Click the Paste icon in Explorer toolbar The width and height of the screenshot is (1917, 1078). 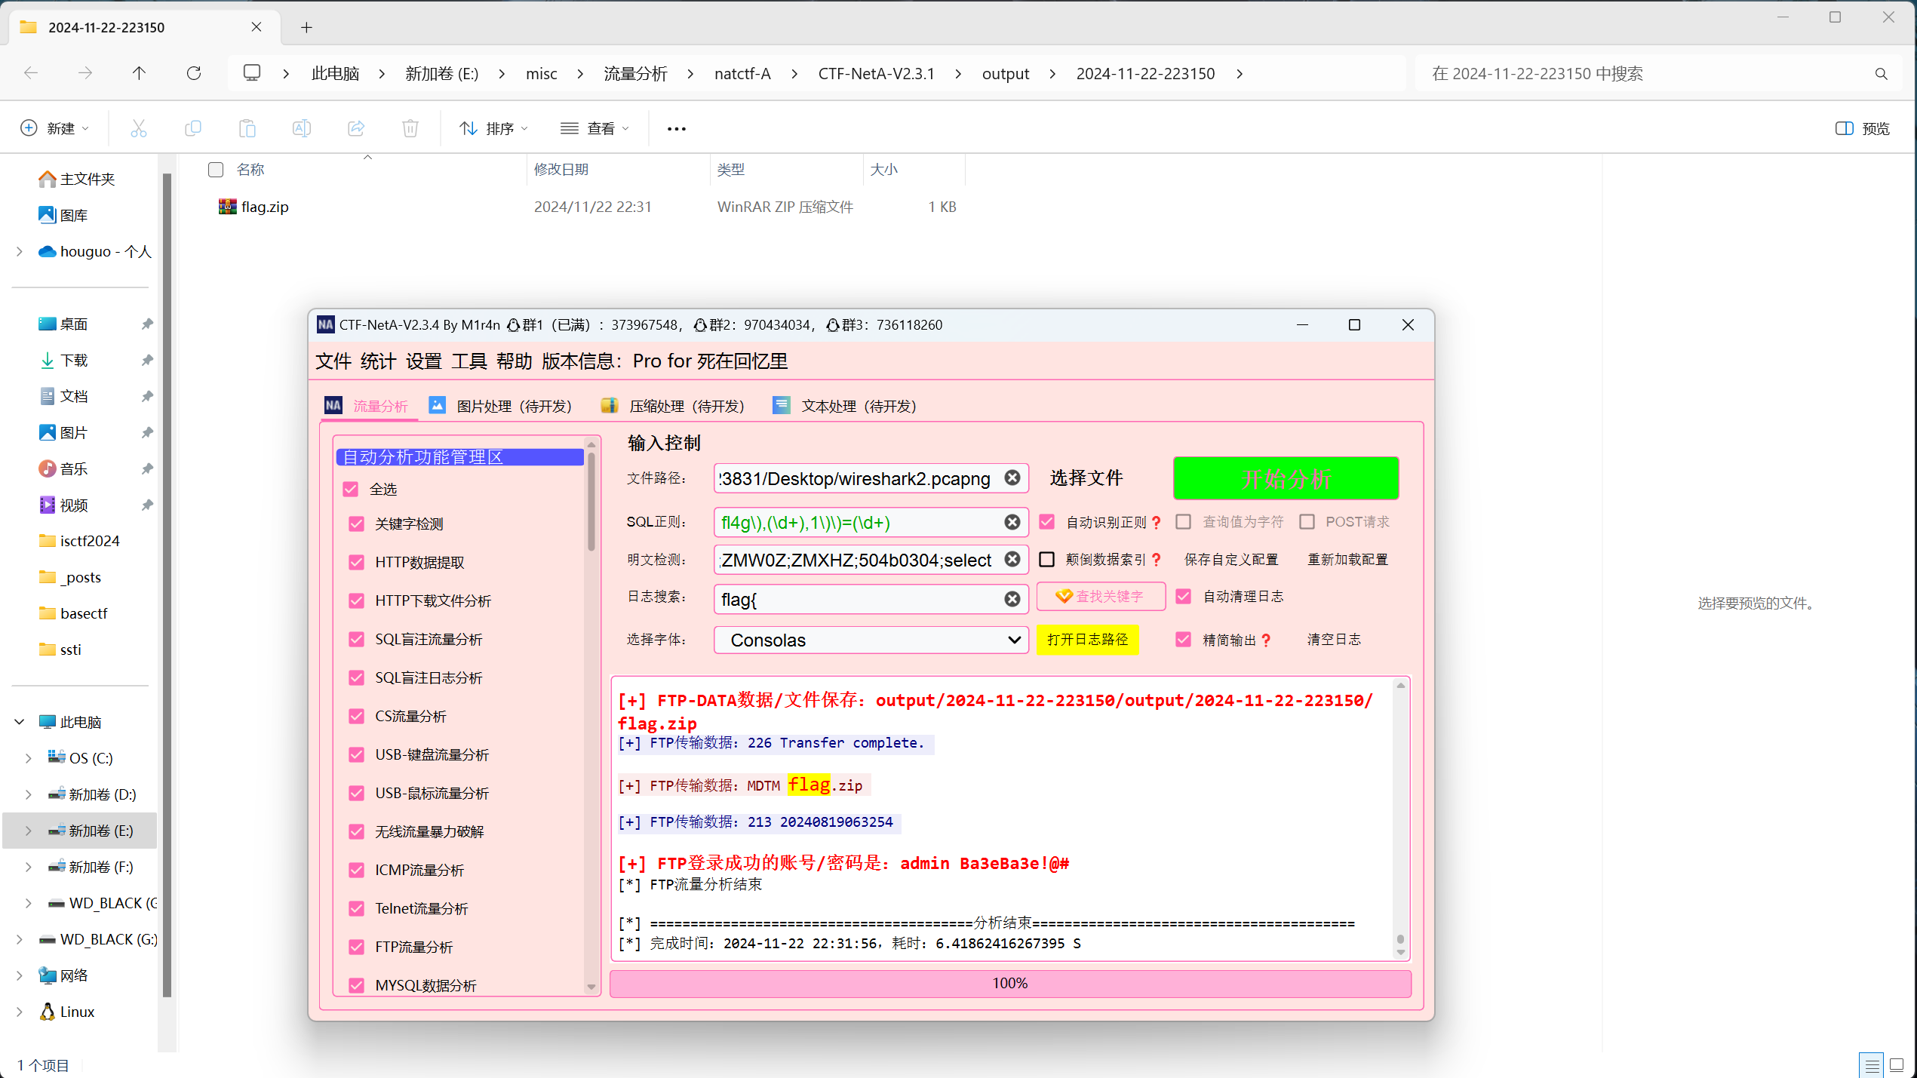click(x=247, y=128)
